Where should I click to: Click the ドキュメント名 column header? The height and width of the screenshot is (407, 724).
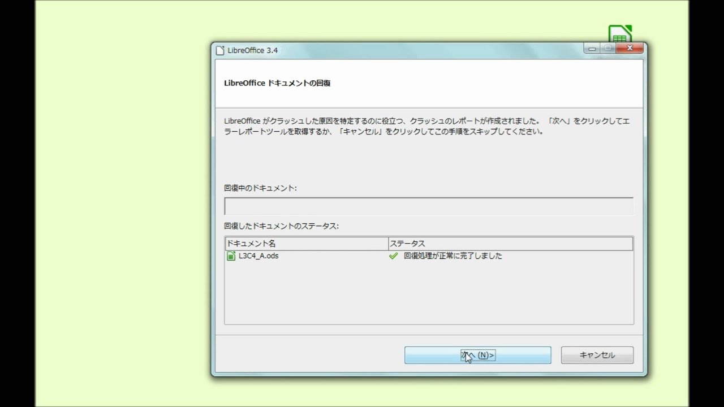[306, 244]
